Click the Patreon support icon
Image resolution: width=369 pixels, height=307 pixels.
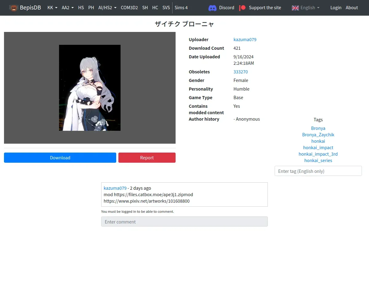point(243,8)
